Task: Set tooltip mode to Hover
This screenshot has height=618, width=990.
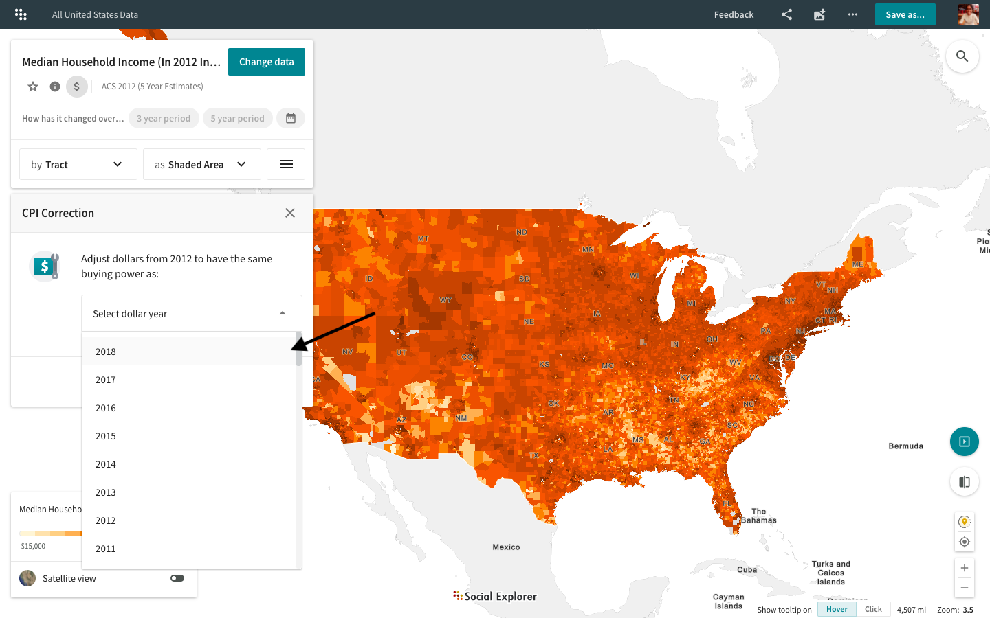Action: (837, 609)
